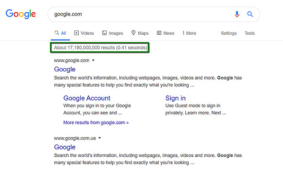Image resolution: width=283 pixels, height=171 pixels.
Task: Open search Settings
Action: click(229, 33)
